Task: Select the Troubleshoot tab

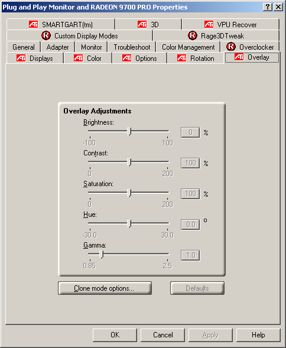Action: [132, 47]
